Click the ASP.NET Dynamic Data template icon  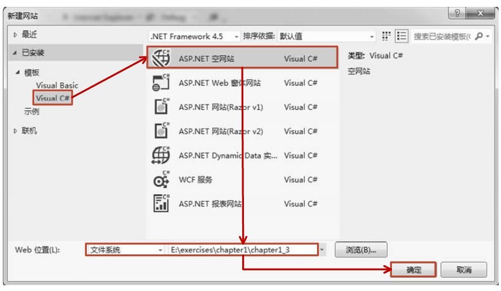(x=161, y=156)
